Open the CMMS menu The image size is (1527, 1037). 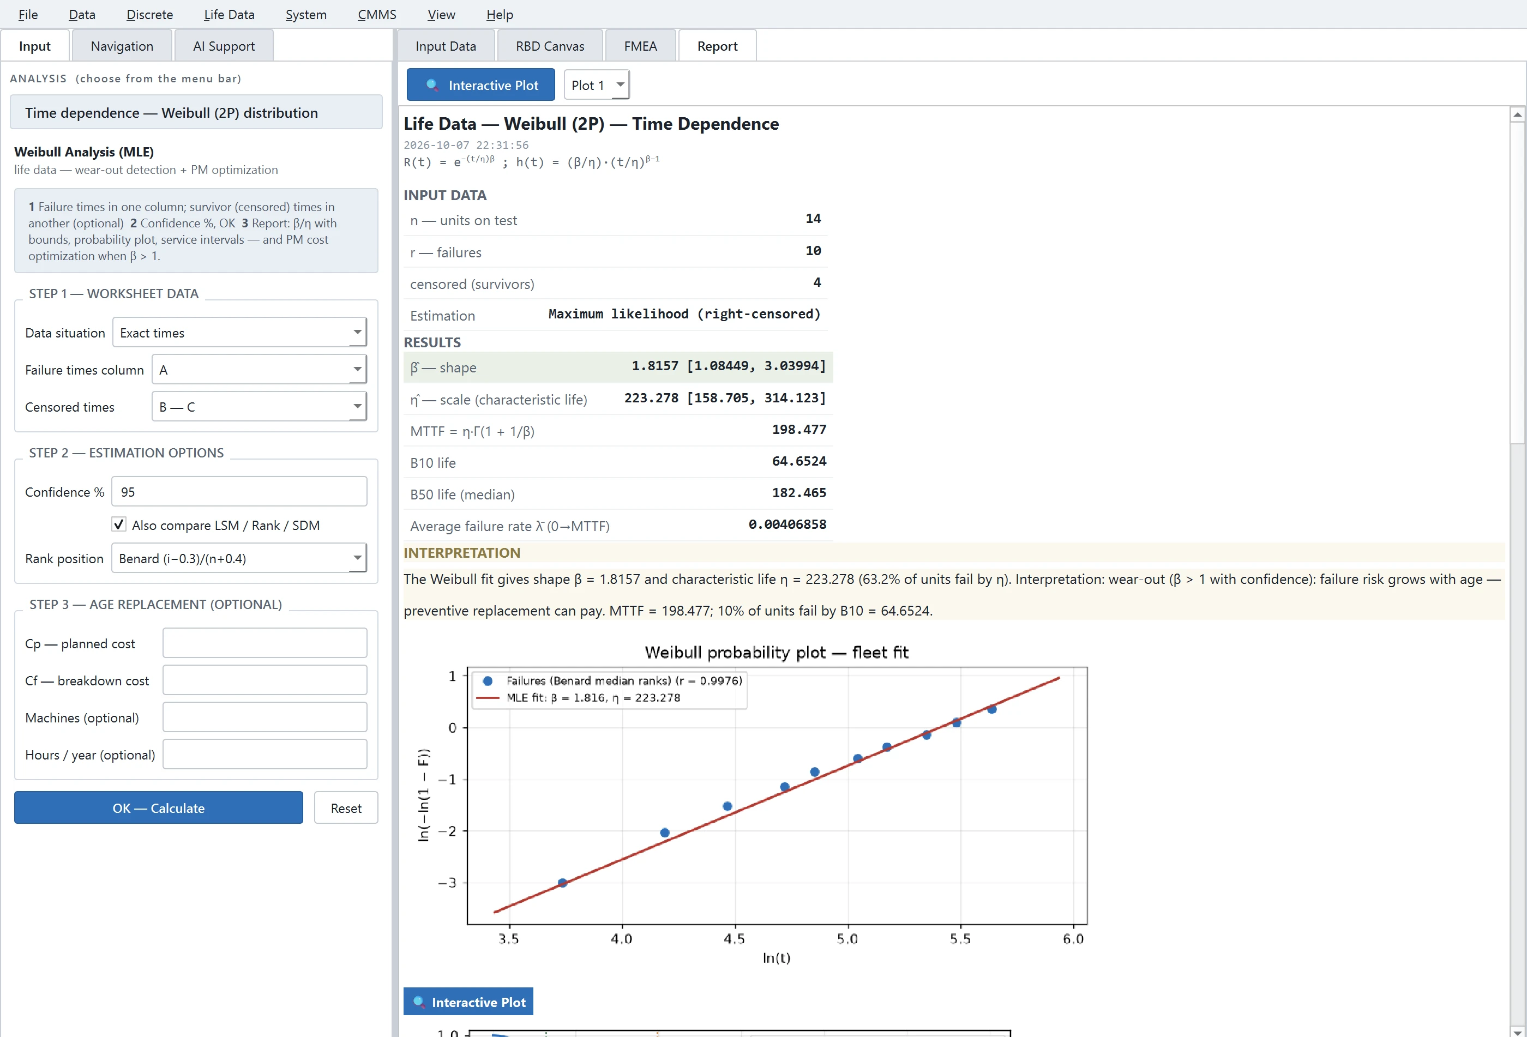click(x=376, y=15)
